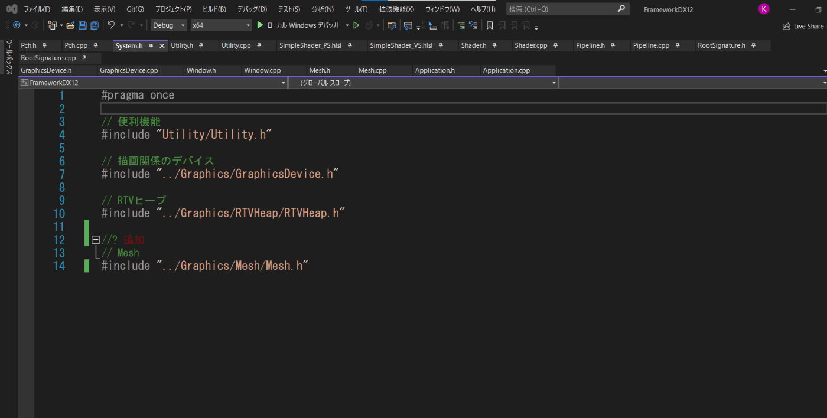The height and width of the screenshot is (418, 827).
Task: Open the Debug configuration dropdown
Action: tap(169, 25)
